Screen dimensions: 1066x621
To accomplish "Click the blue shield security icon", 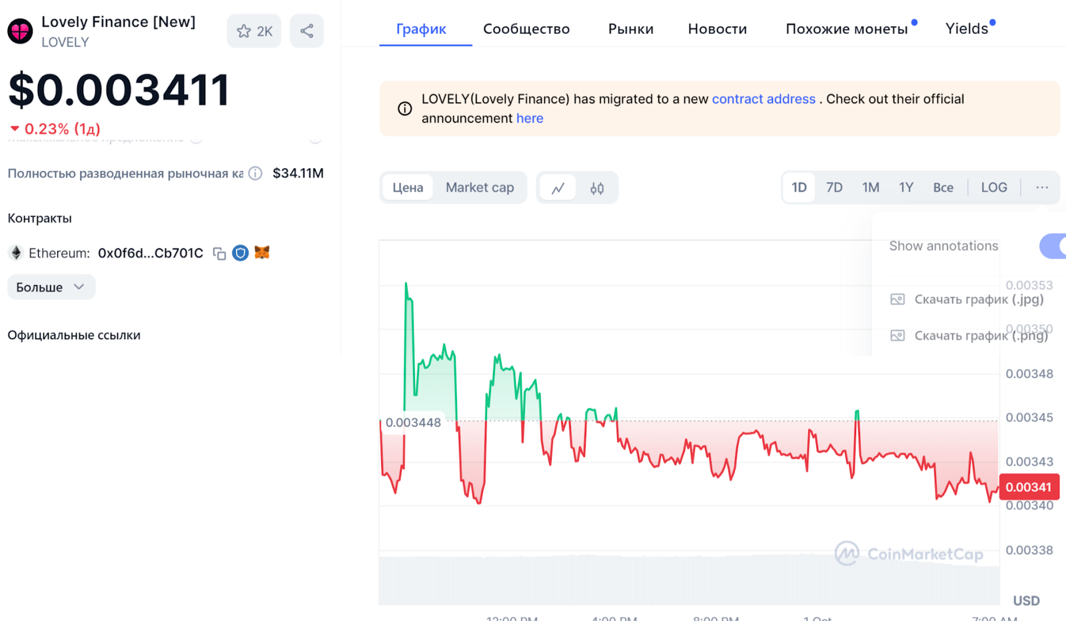I will tap(241, 253).
